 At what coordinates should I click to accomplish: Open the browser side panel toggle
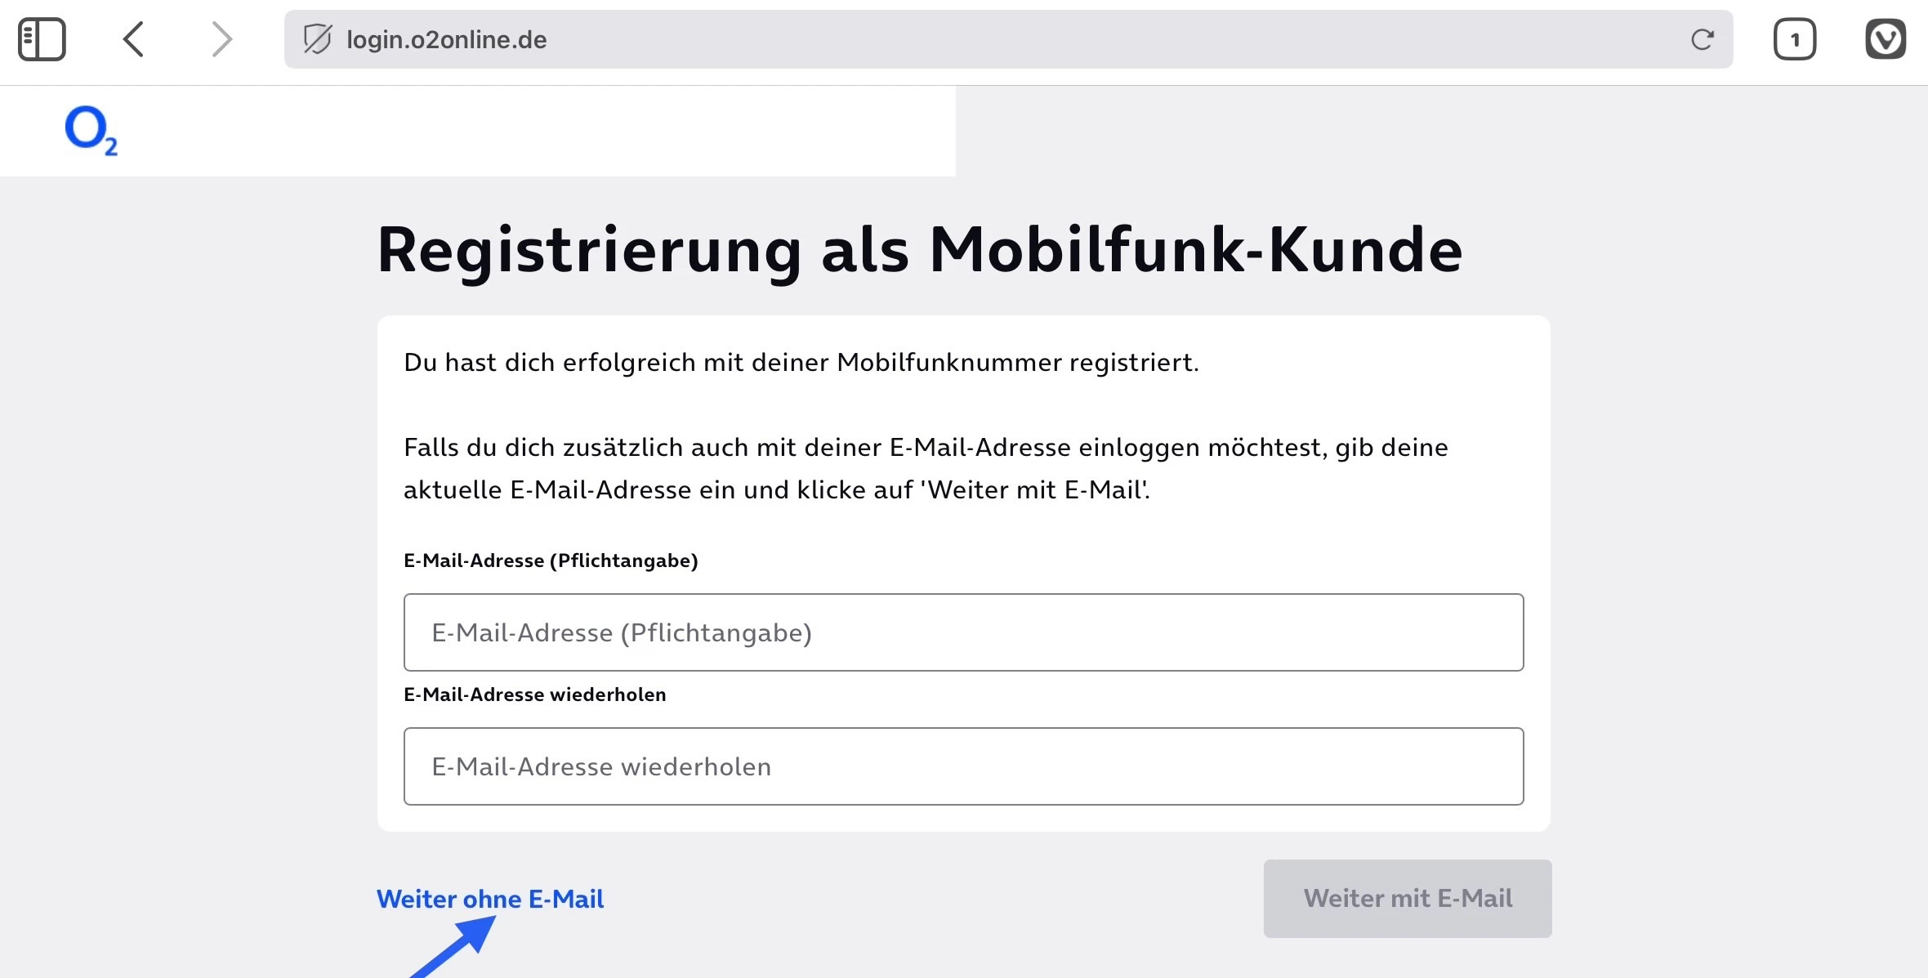tap(42, 39)
